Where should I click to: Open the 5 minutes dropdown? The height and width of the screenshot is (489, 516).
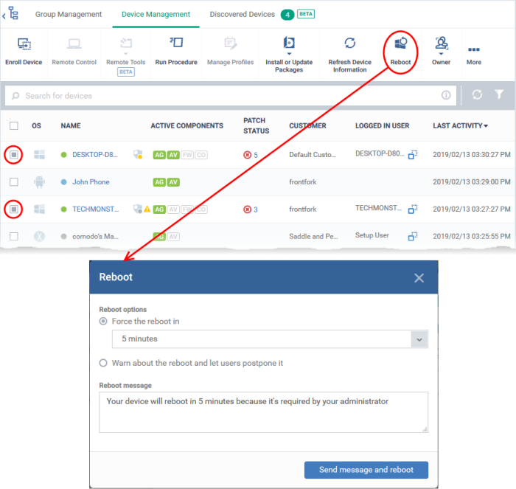270,339
